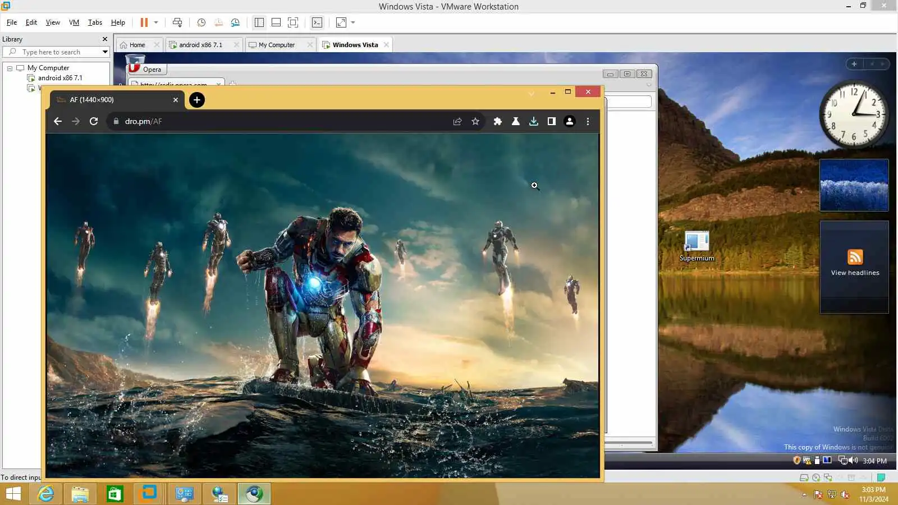Open the Vista tray network icon

(x=843, y=460)
